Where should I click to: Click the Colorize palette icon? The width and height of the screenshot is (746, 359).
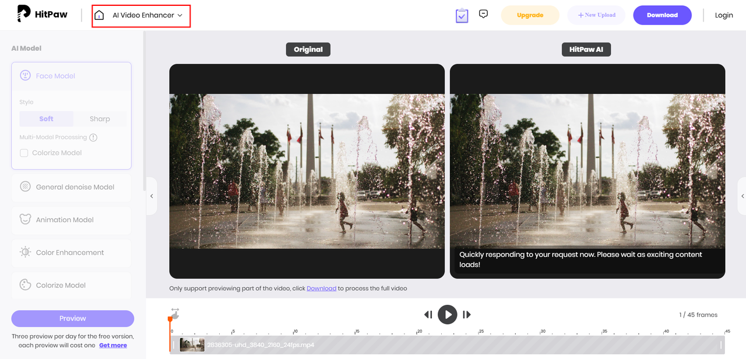25,285
